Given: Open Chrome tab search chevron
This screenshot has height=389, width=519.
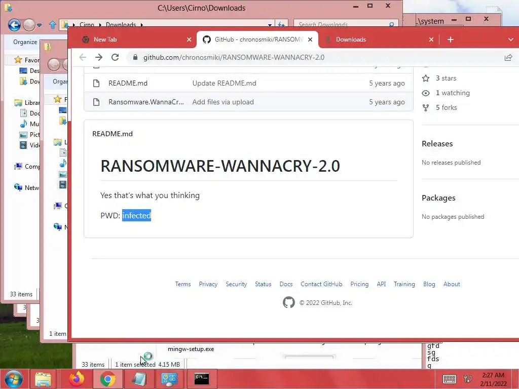Looking at the screenshot, I should pyautogui.click(x=510, y=40).
